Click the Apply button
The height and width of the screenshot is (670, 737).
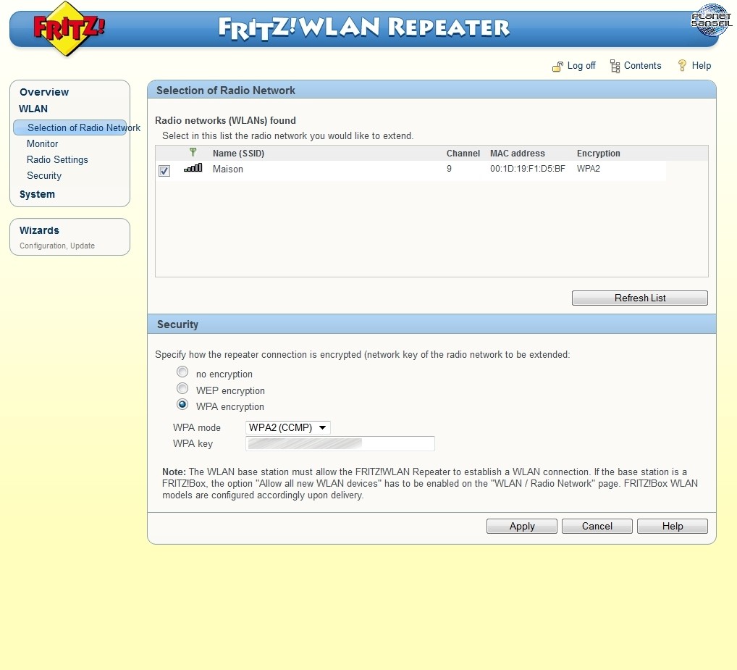pos(522,526)
